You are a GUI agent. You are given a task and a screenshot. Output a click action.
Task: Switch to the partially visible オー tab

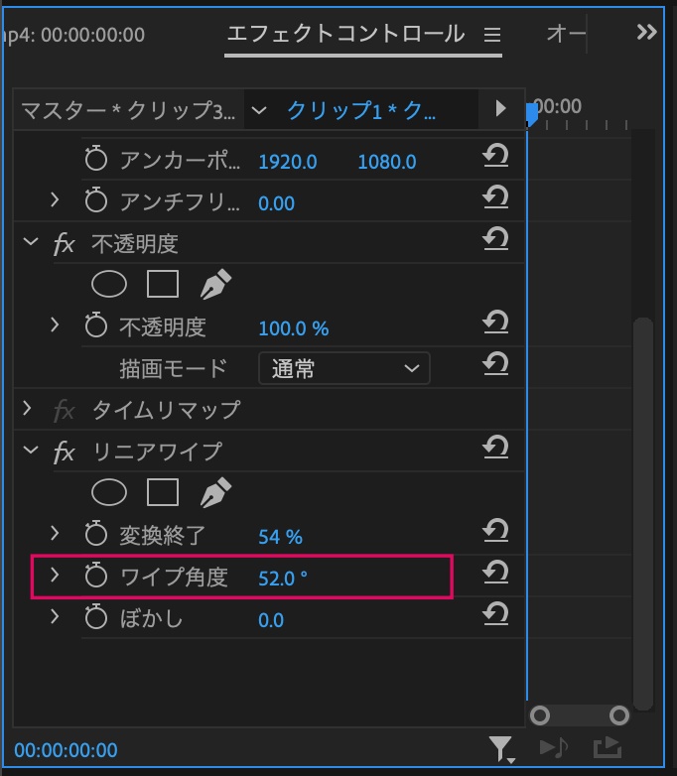click(566, 34)
